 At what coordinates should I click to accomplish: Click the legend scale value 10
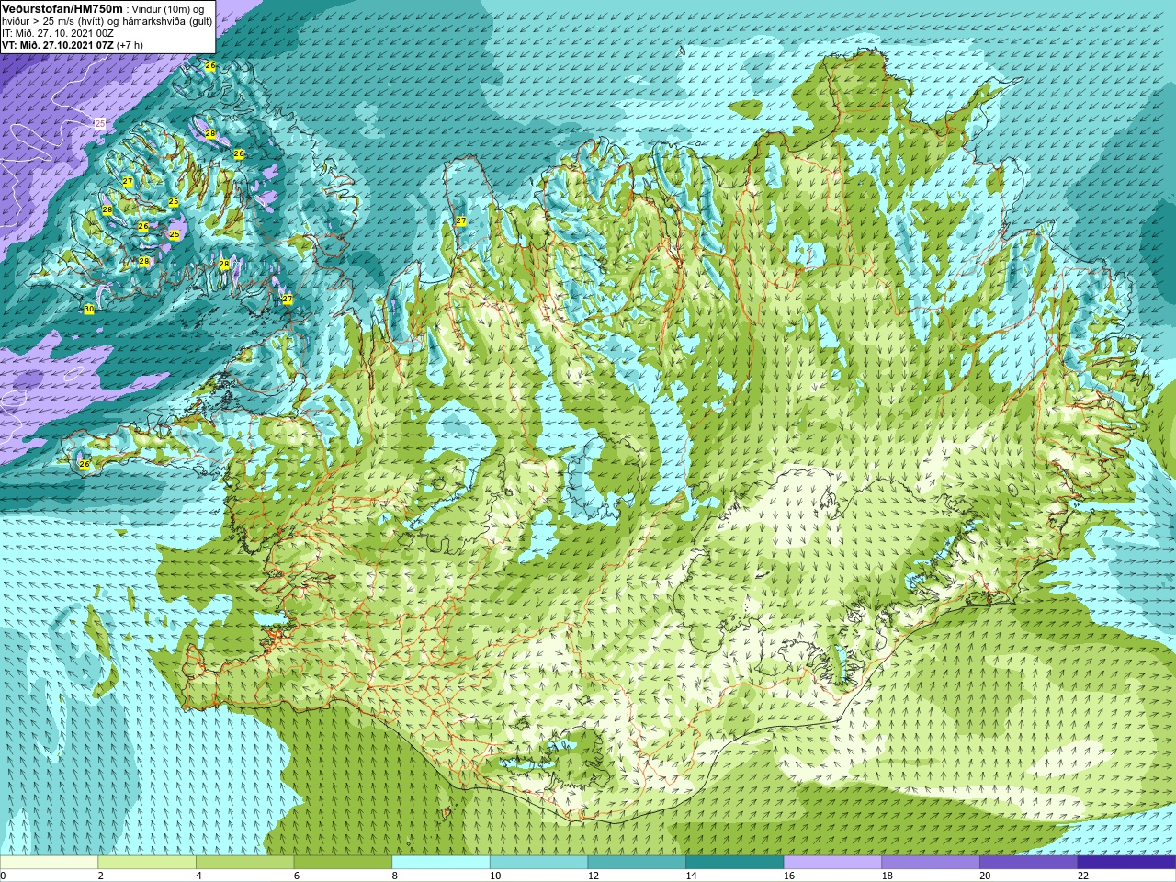495,876
